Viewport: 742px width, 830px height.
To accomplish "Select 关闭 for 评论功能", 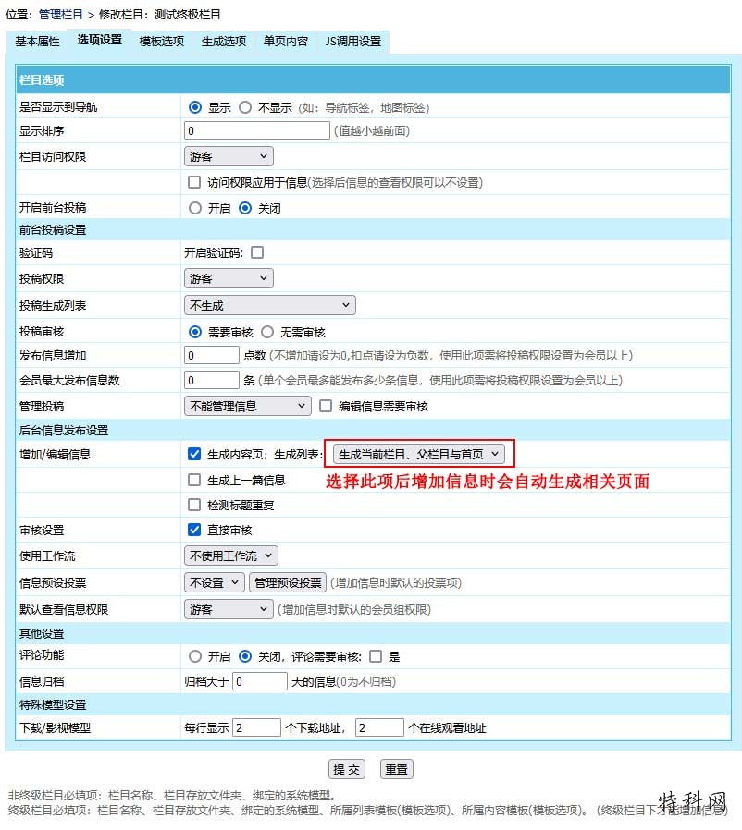I will point(245,656).
